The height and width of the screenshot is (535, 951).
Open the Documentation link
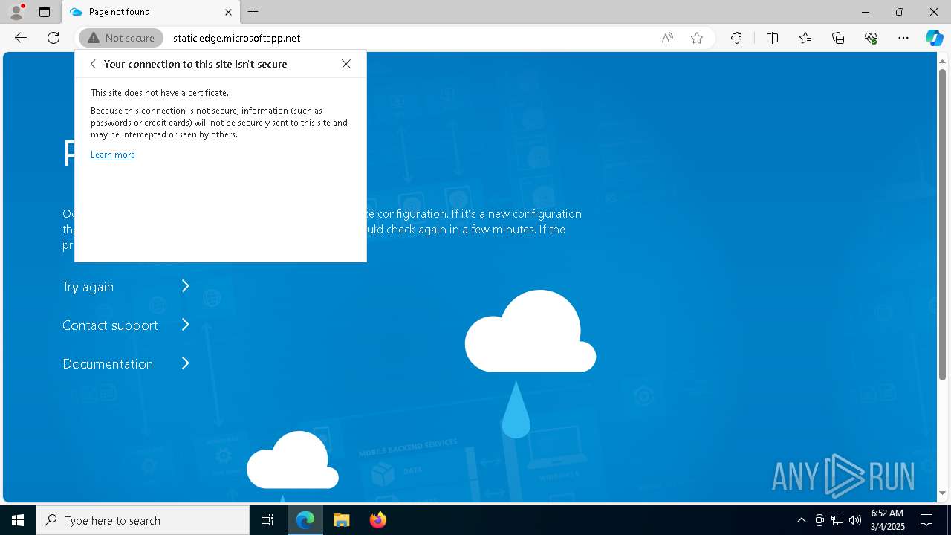coord(108,364)
